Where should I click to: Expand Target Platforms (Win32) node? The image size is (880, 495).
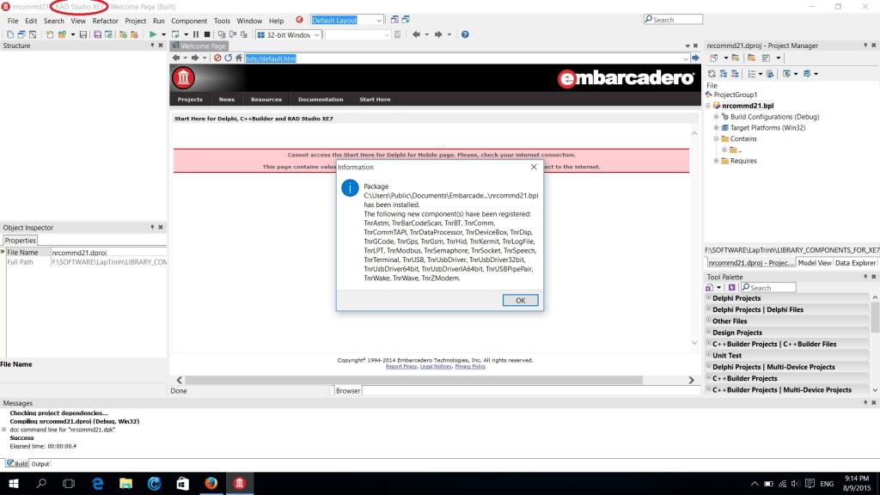click(716, 128)
